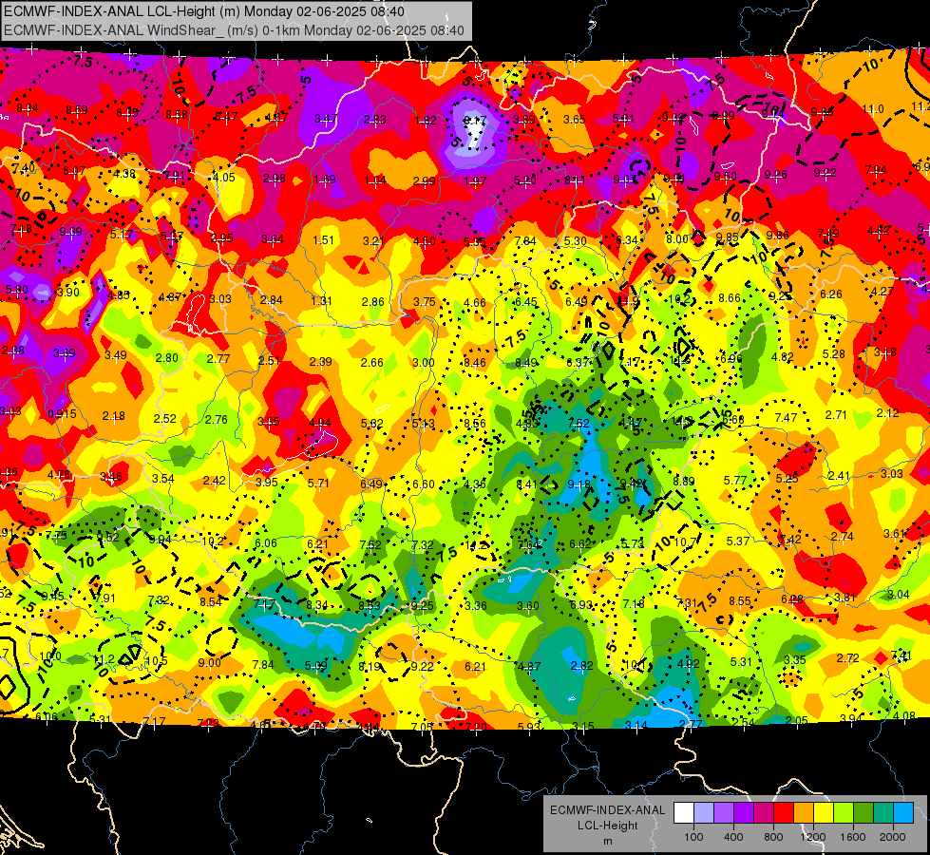The width and height of the screenshot is (930, 855).
Task: Click the map value '2.98'
Action: click(x=274, y=179)
